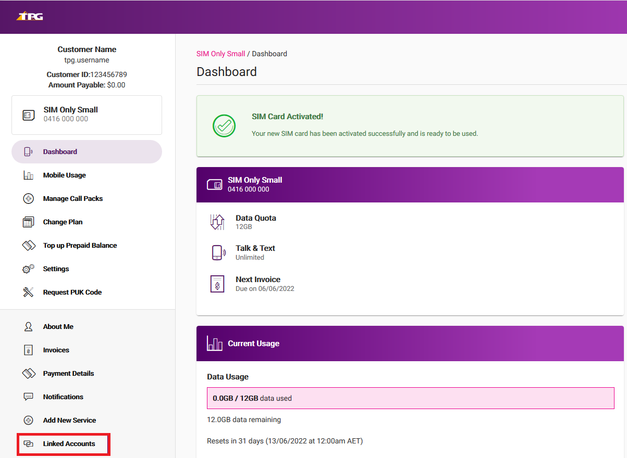This screenshot has width=627, height=458.
Task: Click the Request PUK Code tools icon
Action: pos(29,292)
